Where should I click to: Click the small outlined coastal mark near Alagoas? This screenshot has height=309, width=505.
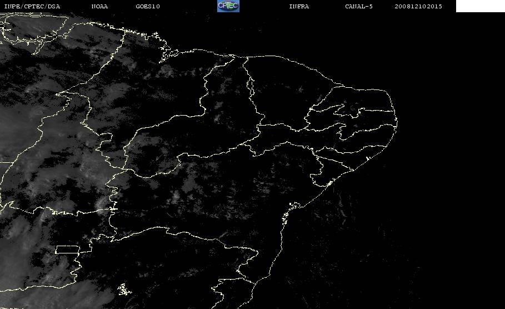[367, 159]
